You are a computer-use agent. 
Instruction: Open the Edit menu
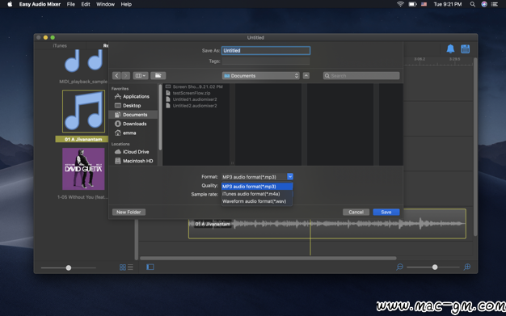coord(86,4)
